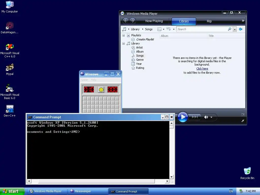Click Songs in the breadcrumb path
This screenshot has width=260, height=195.
click(x=149, y=29)
